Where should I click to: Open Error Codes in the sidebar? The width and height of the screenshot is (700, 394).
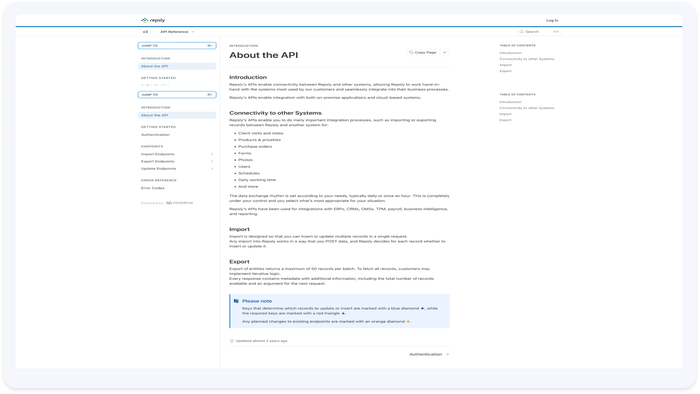[x=153, y=188]
